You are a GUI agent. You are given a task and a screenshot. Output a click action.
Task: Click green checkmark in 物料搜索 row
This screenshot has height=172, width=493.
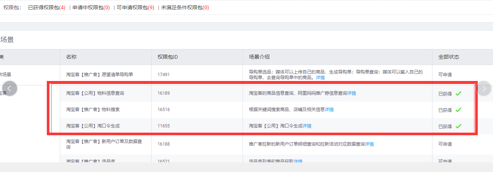(458, 110)
